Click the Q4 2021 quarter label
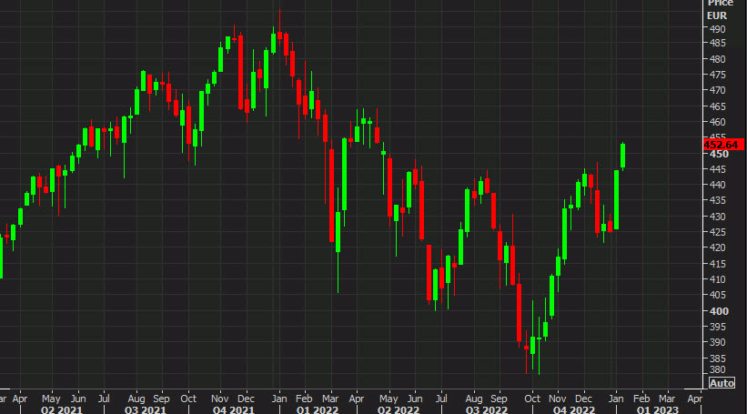The width and height of the screenshot is (747, 414). [234, 409]
